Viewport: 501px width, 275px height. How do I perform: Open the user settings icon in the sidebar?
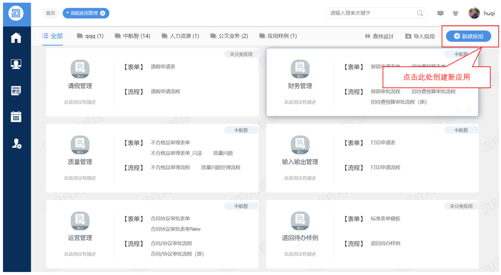16,144
